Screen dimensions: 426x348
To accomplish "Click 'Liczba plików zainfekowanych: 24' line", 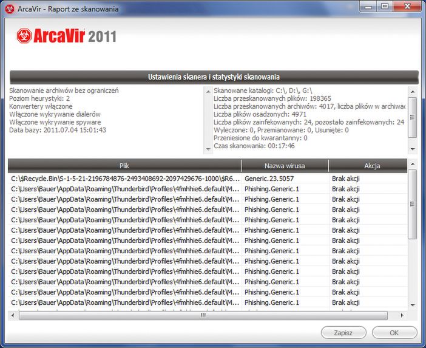I will click(x=309, y=122).
